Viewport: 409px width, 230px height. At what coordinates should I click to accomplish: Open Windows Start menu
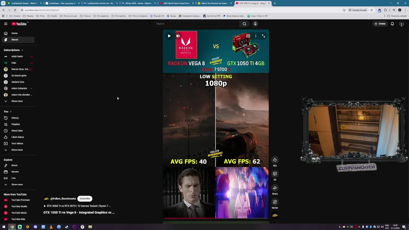pyautogui.click(x=4, y=227)
